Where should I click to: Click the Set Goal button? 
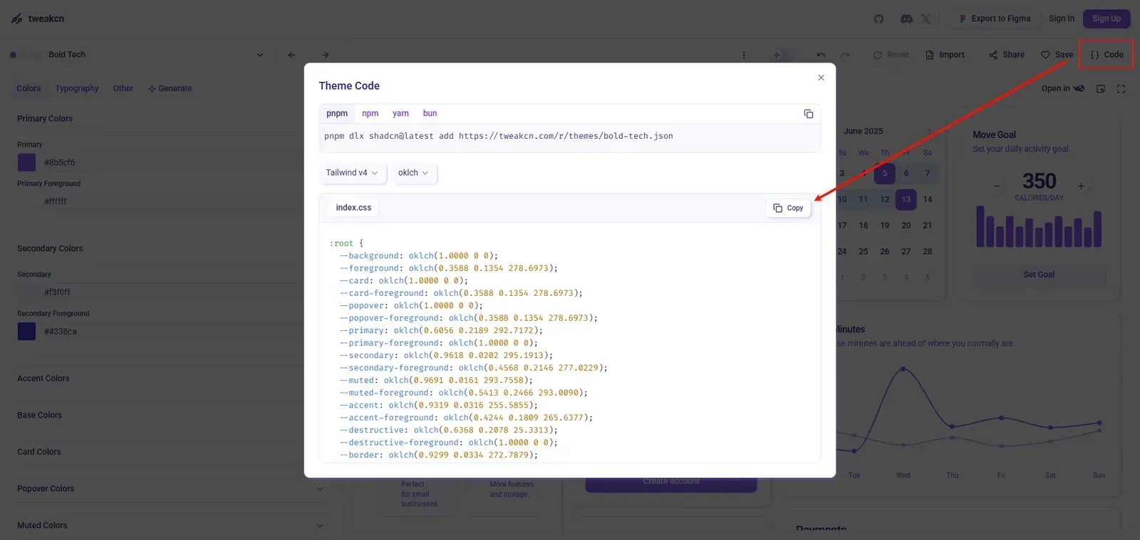tap(1040, 275)
